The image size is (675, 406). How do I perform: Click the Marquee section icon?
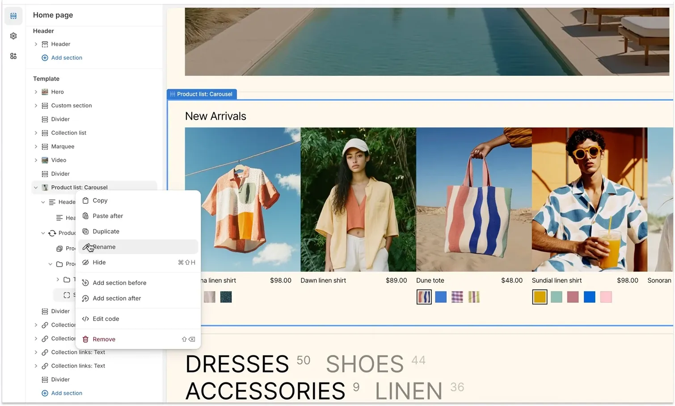(x=45, y=146)
